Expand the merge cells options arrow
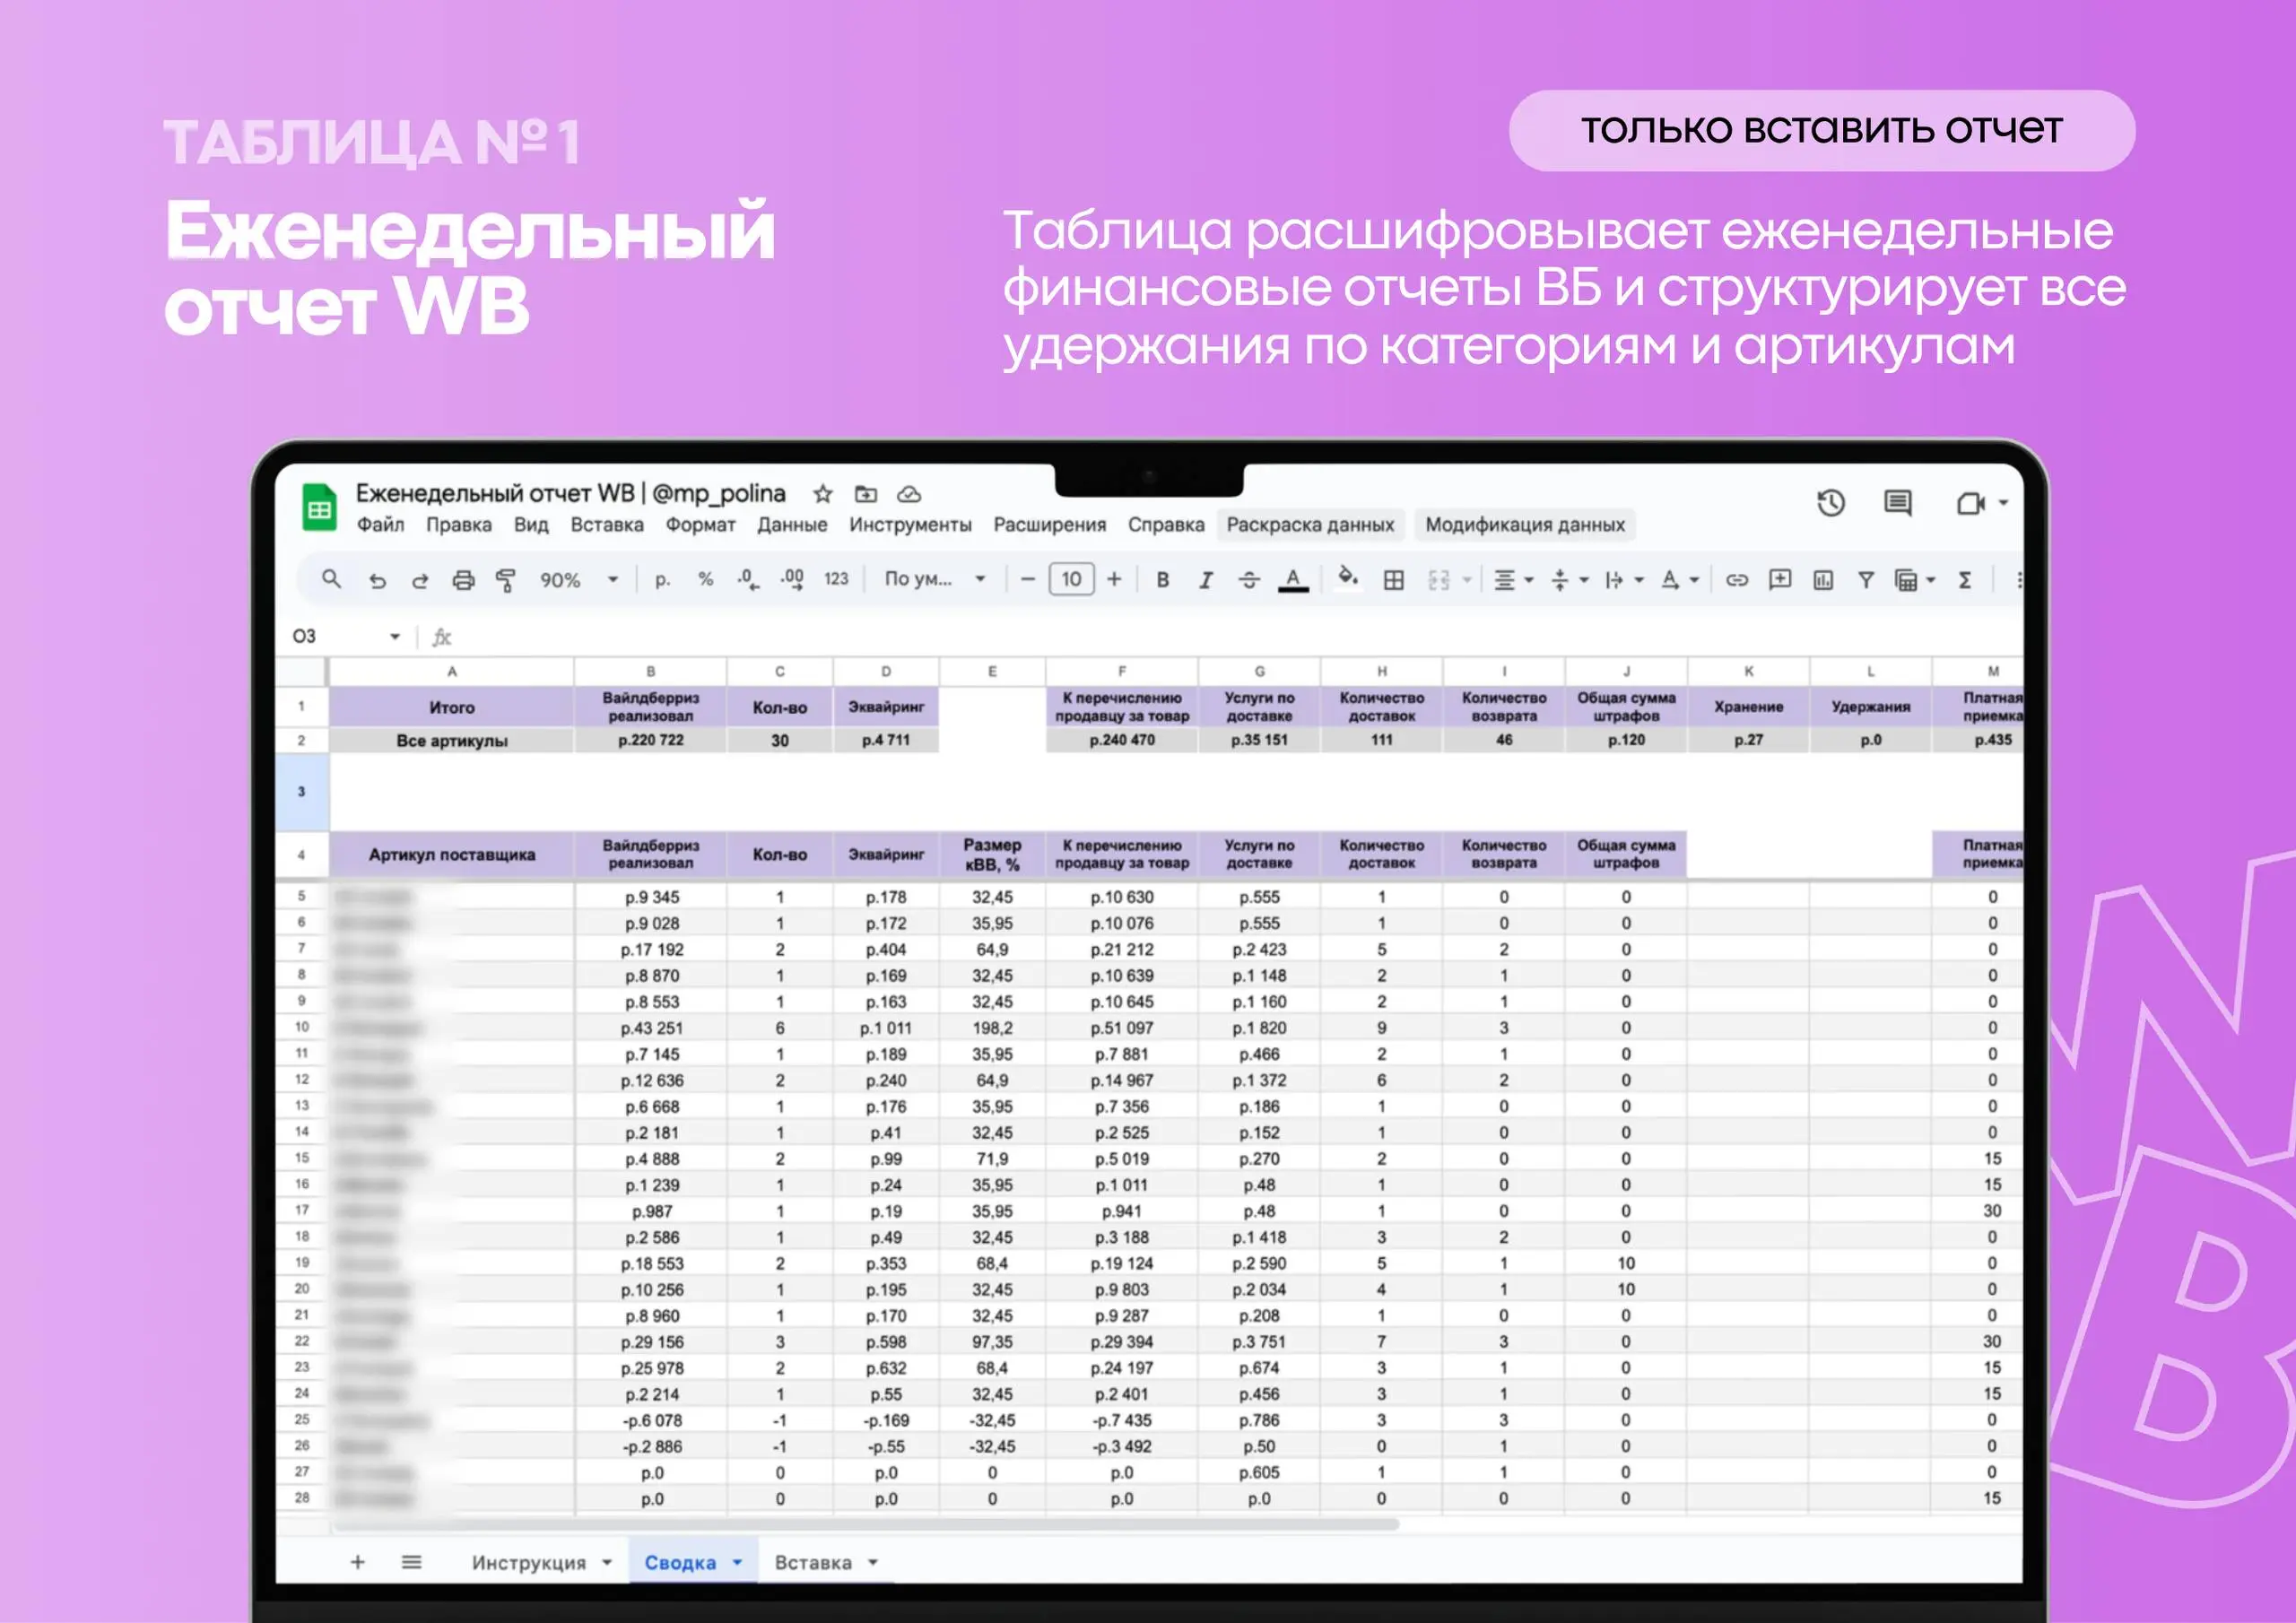This screenshot has height=1623, width=2296. pos(1467,580)
